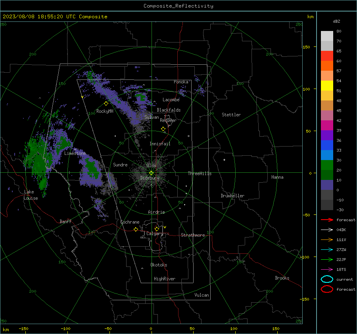Click the Okotoks town label

159,265
